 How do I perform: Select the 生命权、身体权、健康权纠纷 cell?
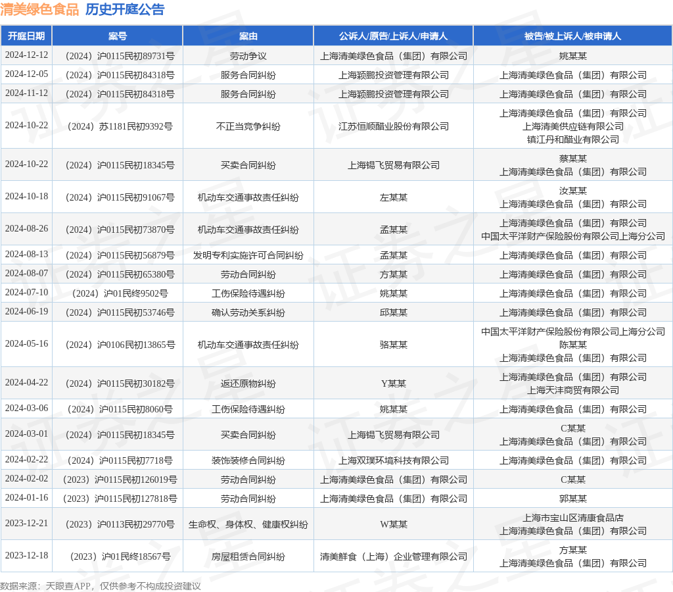[248, 524]
